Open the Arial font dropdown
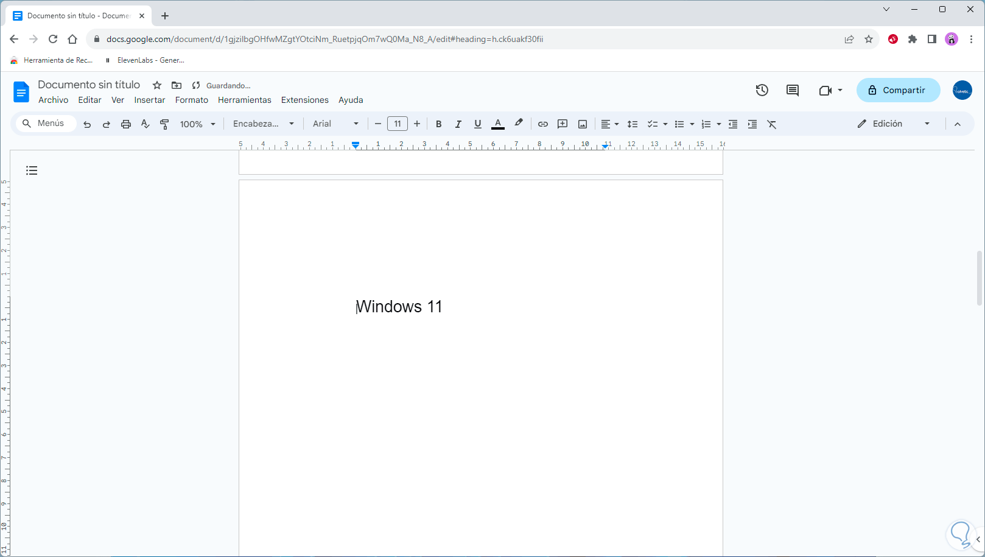The height and width of the screenshot is (557, 985). click(x=335, y=124)
